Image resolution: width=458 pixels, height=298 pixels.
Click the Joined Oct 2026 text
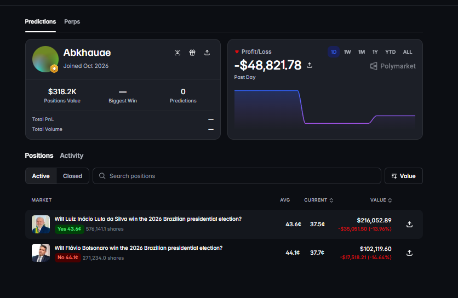pyautogui.click(x=86, y=66)
